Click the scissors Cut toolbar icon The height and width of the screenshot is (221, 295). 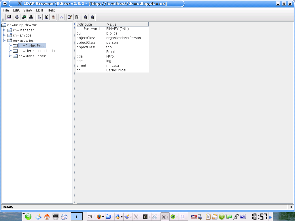[46, 17]
